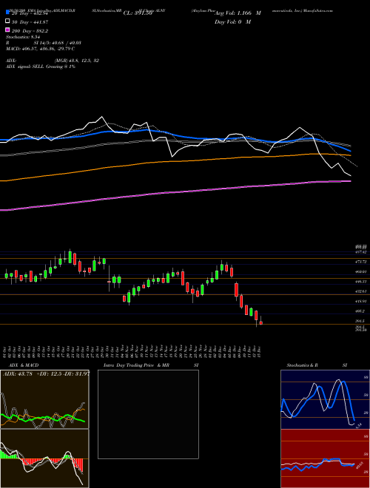The width and height of the screenshot is (370, 488).
Task: Click the 432.61 price axis label
Action: 361,291
